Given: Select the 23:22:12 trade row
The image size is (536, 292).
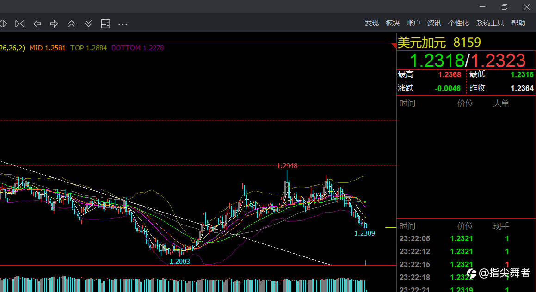Looking at the screenshot, I should pos(466,252).
